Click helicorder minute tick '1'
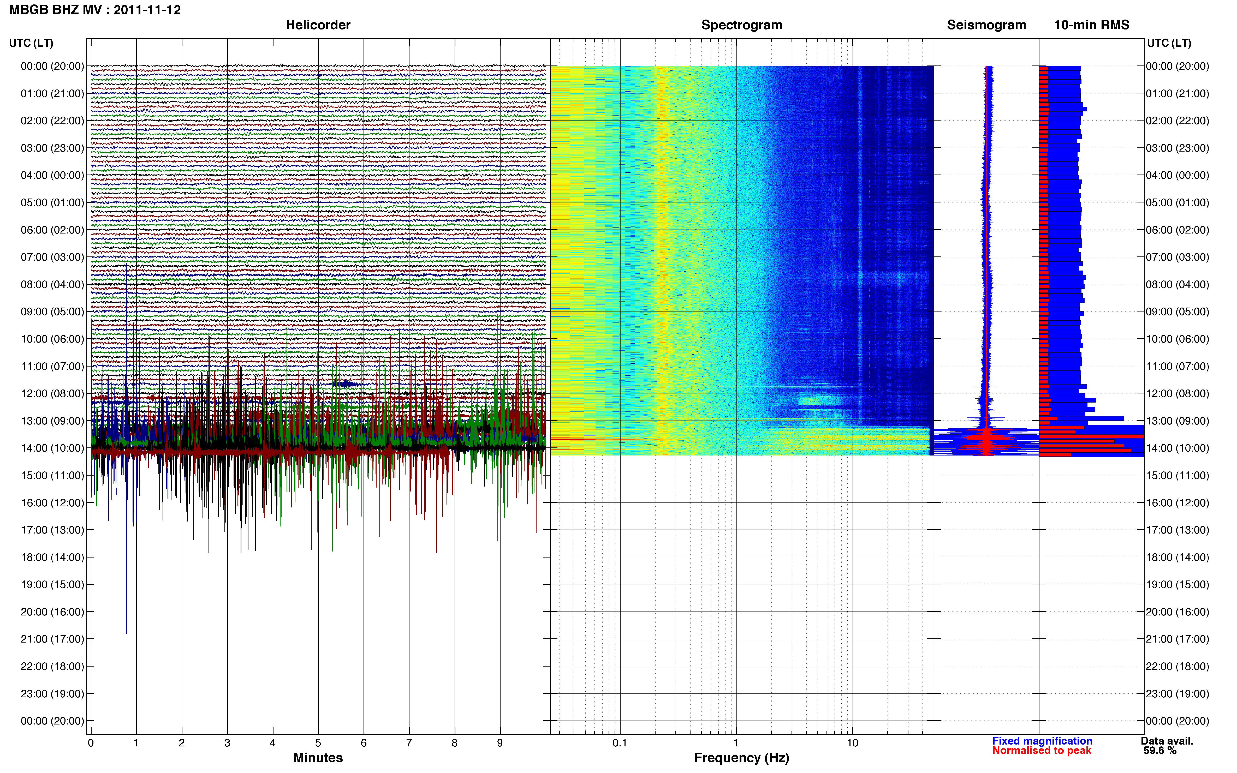This screenshot has height=773, width=1237. pyautogui.click(x=136, y=743)
